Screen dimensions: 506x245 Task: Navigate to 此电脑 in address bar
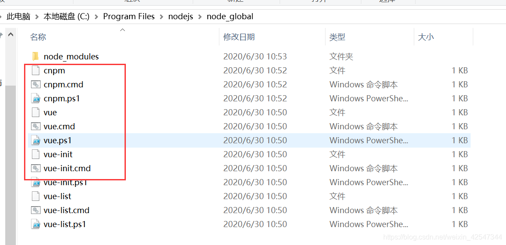[18, 17]
